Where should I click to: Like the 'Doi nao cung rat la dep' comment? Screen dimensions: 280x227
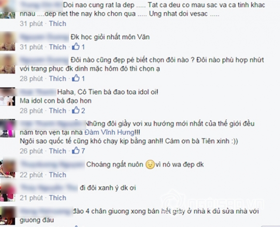(57, 24)
